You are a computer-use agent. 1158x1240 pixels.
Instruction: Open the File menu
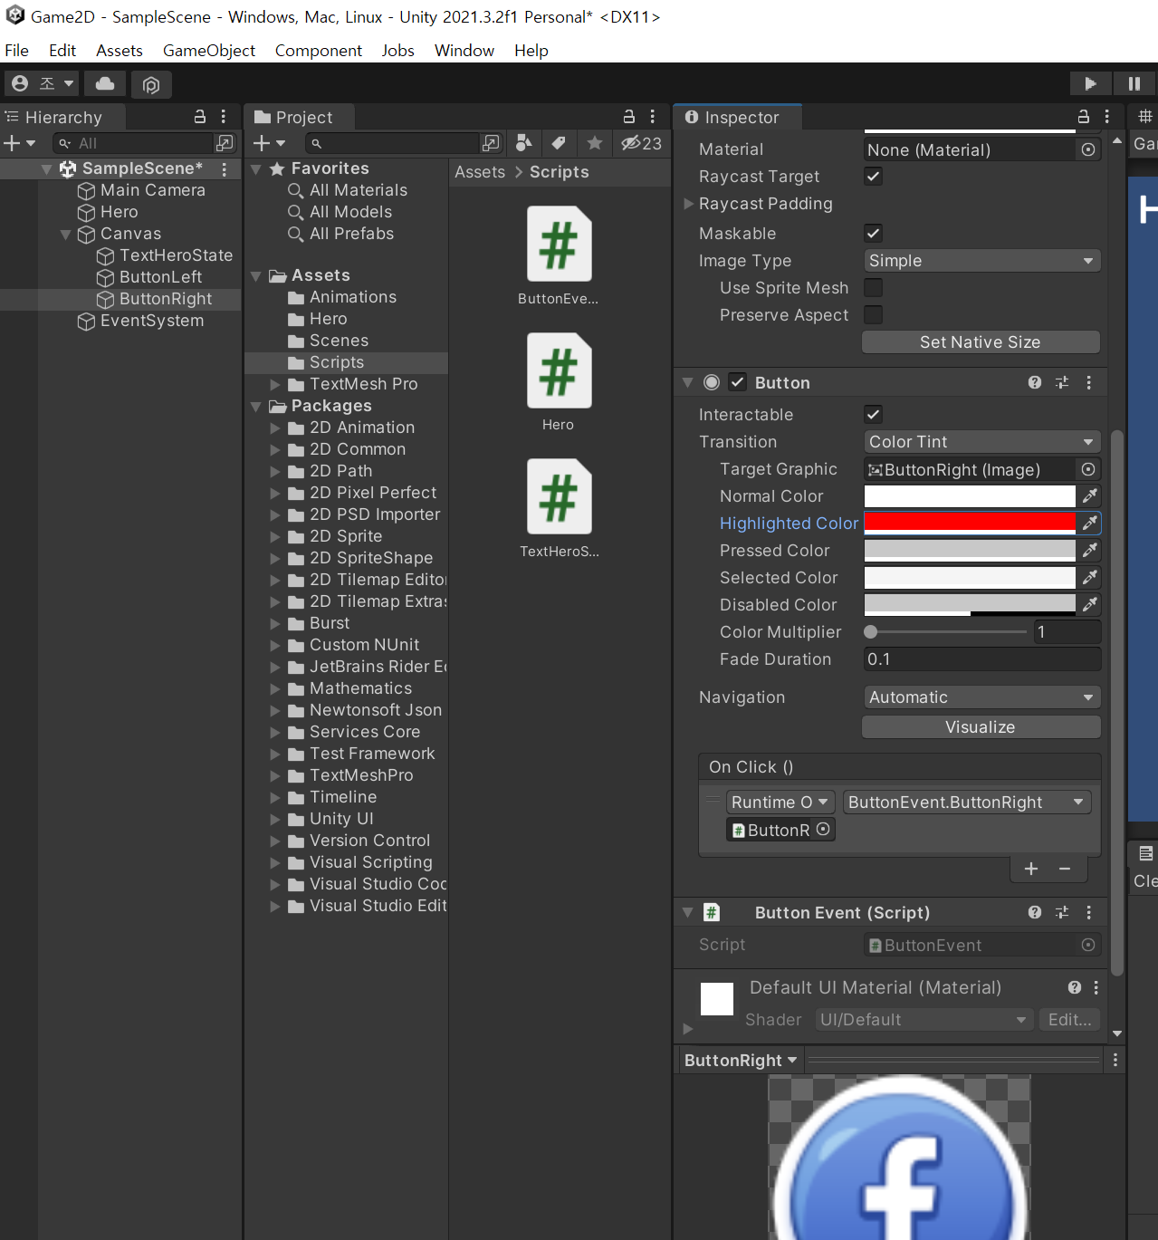click(16, 51)
